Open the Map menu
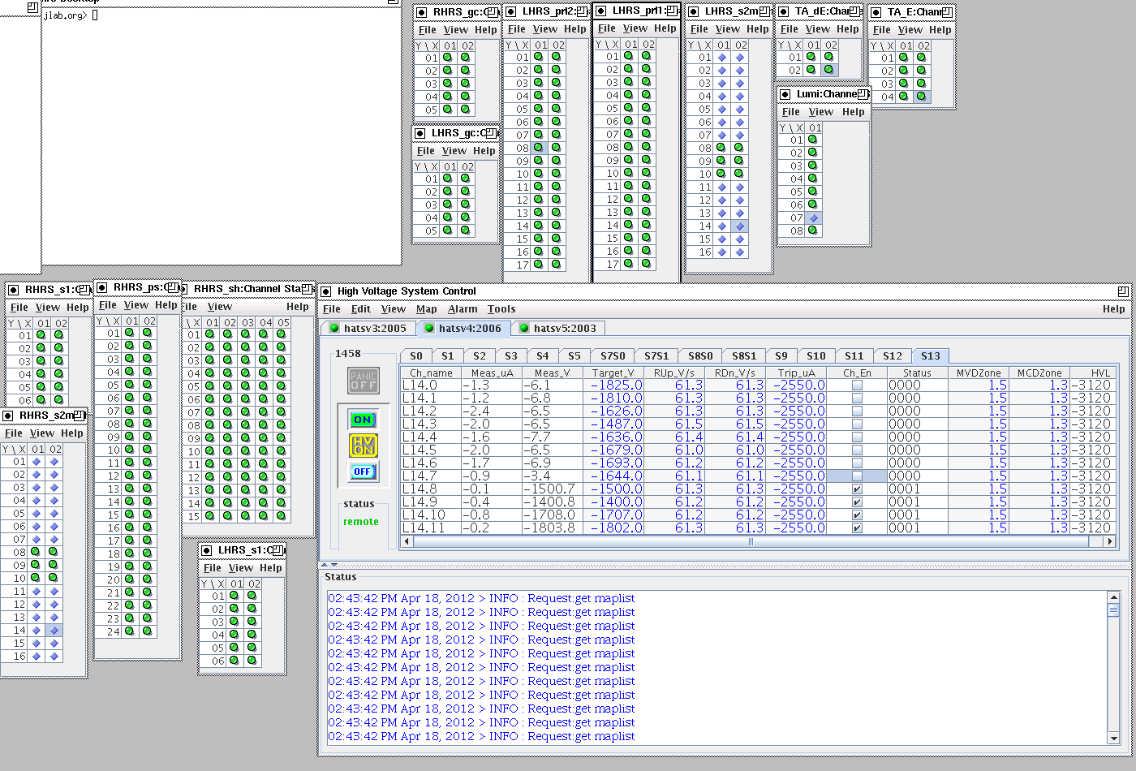Screen dimensions: 1136x771 [427, 309]
